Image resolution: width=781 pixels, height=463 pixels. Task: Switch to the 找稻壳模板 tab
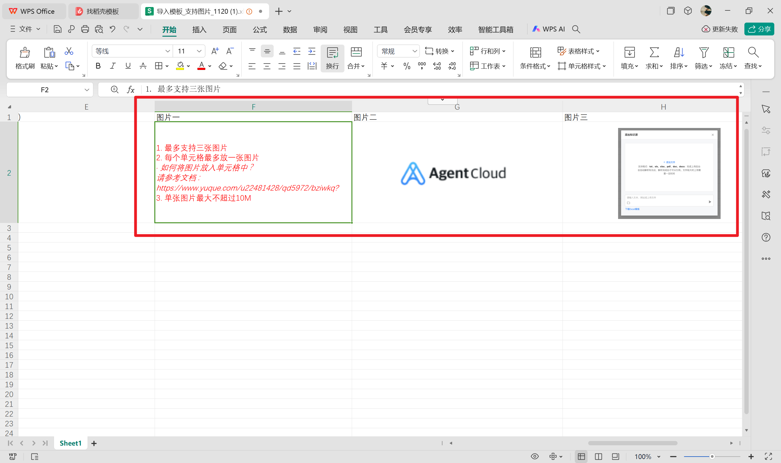pyautogui.click(x=103, y=11)
